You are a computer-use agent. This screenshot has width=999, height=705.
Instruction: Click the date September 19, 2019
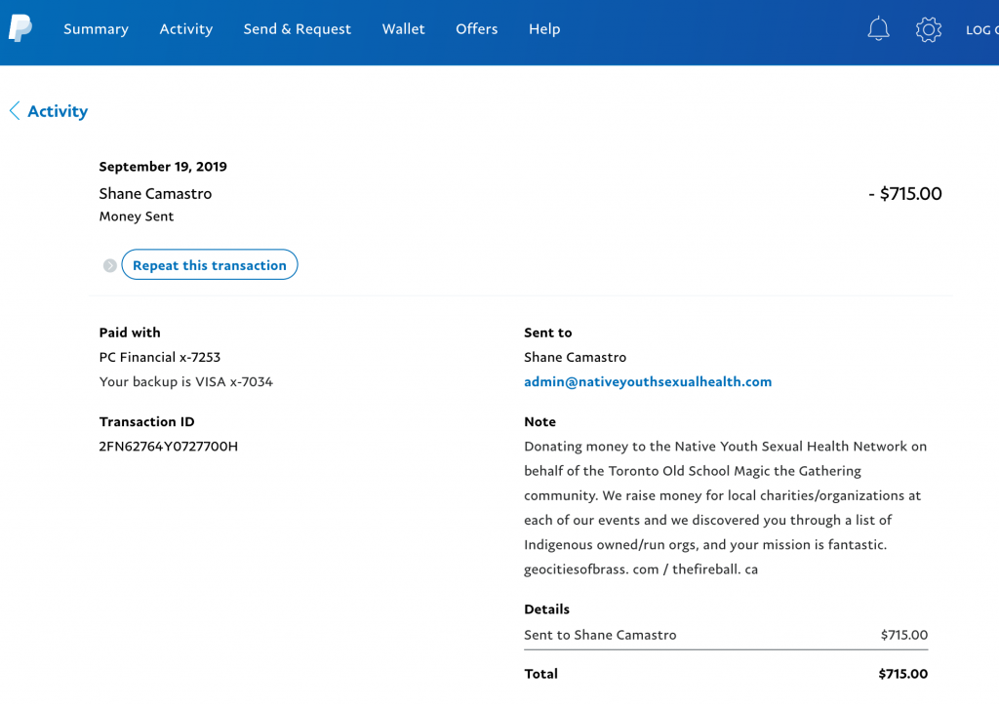pos(163,167)
